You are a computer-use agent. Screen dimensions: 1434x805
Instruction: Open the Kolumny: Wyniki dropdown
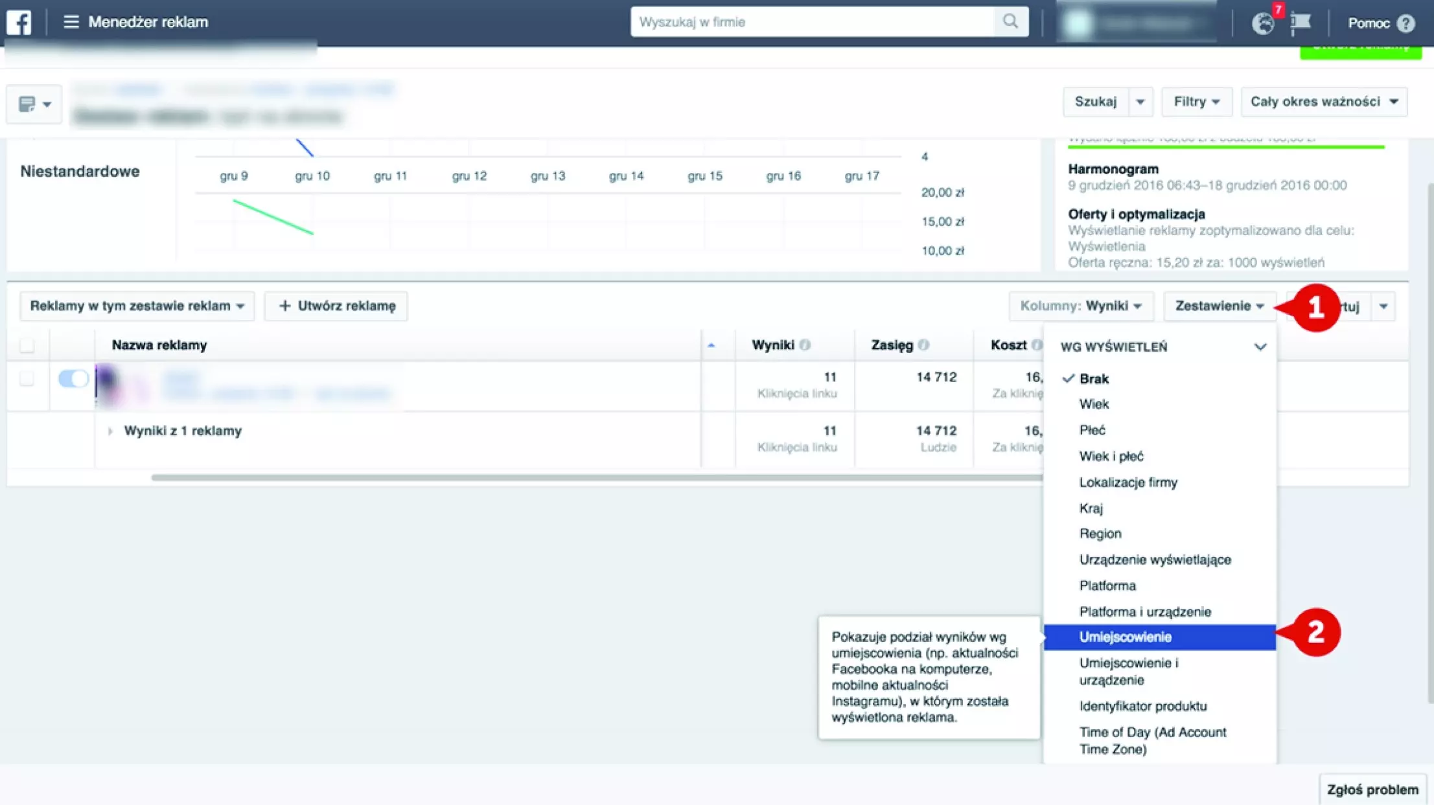1081,306
